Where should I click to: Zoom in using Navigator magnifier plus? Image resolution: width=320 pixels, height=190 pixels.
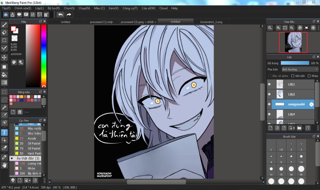click(x=278, y=28)
